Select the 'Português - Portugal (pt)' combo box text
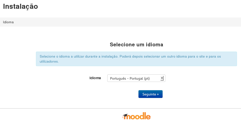 click(x=130, y=78)
